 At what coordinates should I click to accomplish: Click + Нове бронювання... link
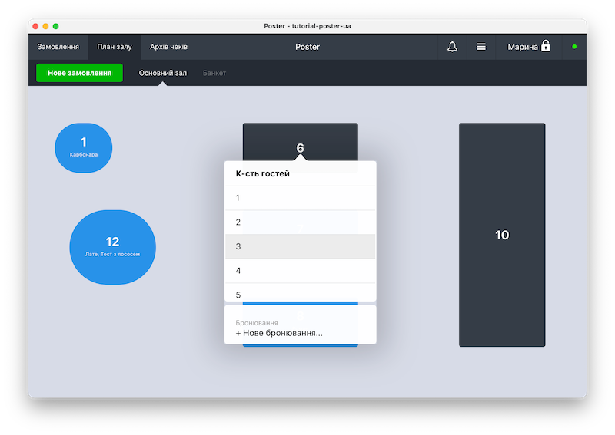click(x=279, y=333)
